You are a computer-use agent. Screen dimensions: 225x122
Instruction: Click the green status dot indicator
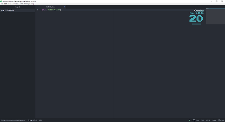[189, 120]
